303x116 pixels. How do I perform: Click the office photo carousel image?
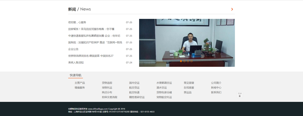click(x=187, y=43)
